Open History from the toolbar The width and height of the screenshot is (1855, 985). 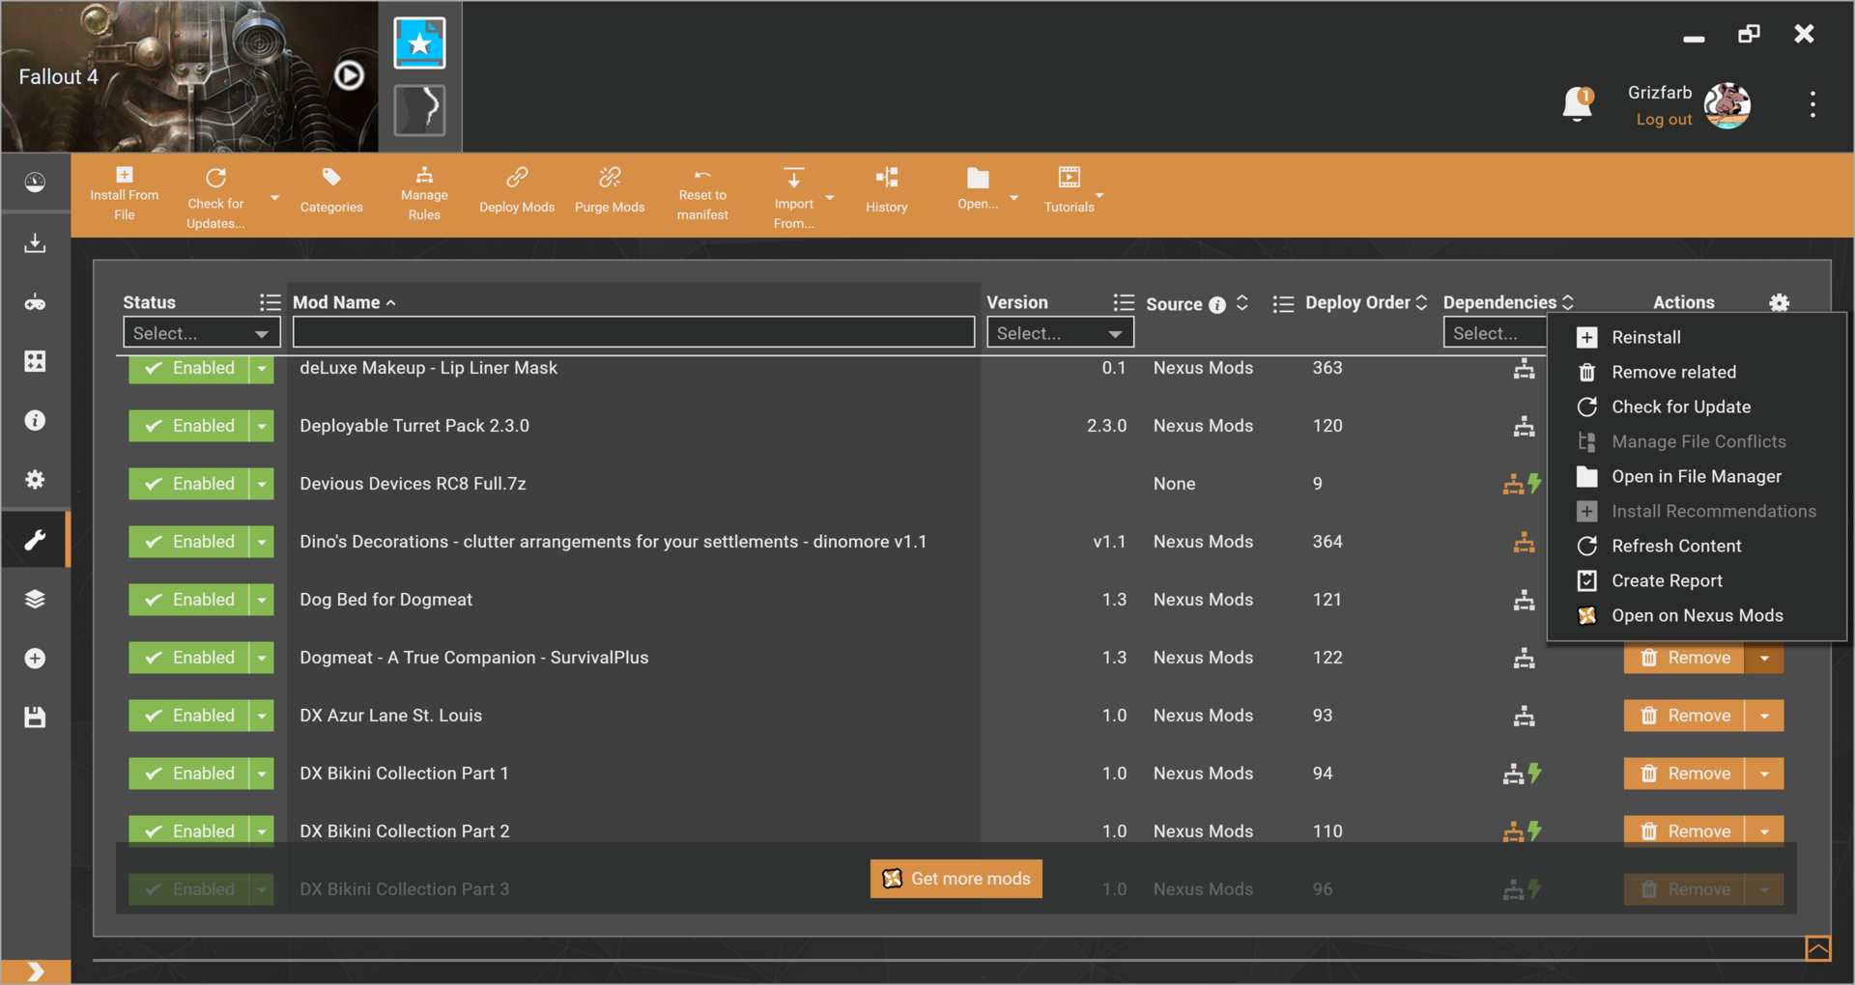(x=887, y=191)
